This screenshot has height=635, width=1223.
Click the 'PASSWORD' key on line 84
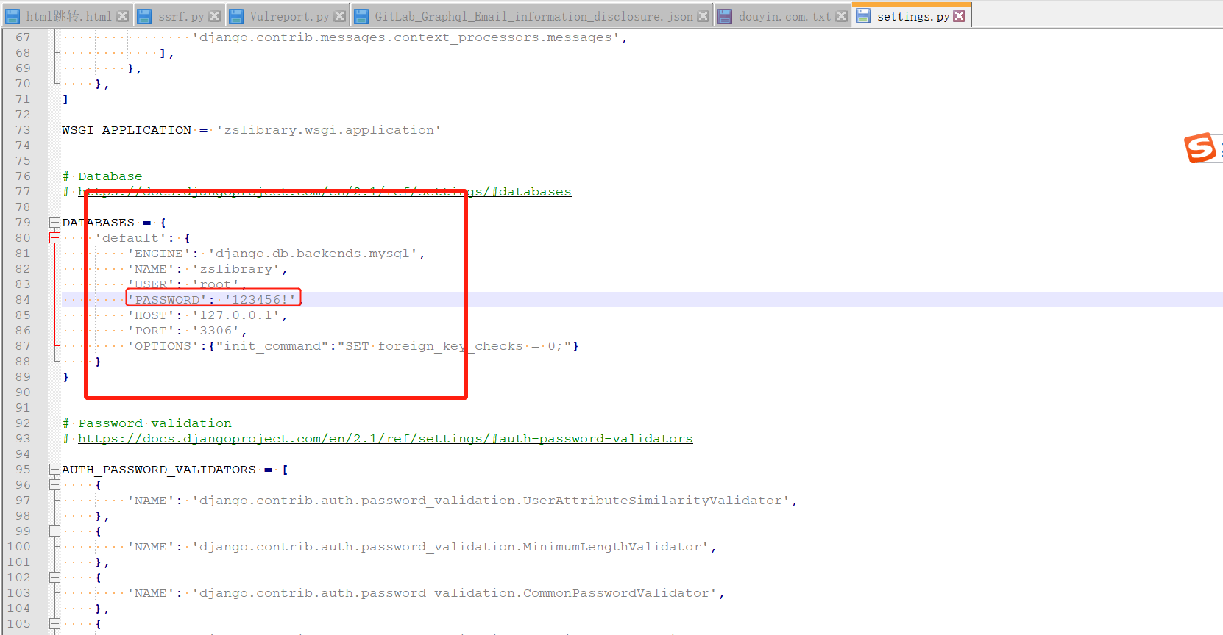(x=168, y=300)
